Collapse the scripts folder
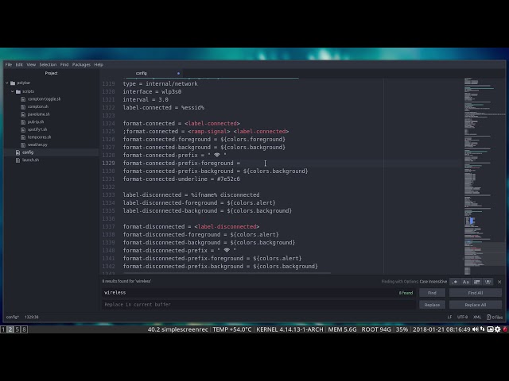This screenshot has width=509, height=381. [13, 91]
